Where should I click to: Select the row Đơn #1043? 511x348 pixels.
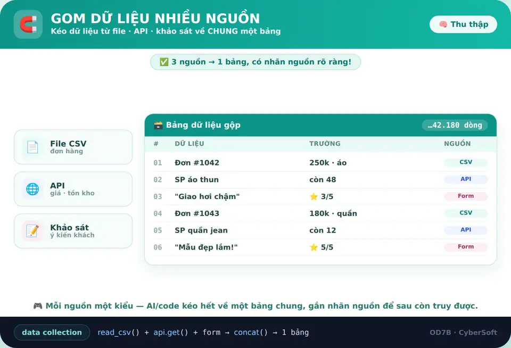(x=320, y=213)
